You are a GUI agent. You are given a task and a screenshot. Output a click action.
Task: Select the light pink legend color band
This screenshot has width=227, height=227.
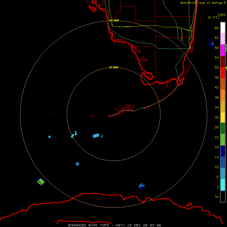223,39
